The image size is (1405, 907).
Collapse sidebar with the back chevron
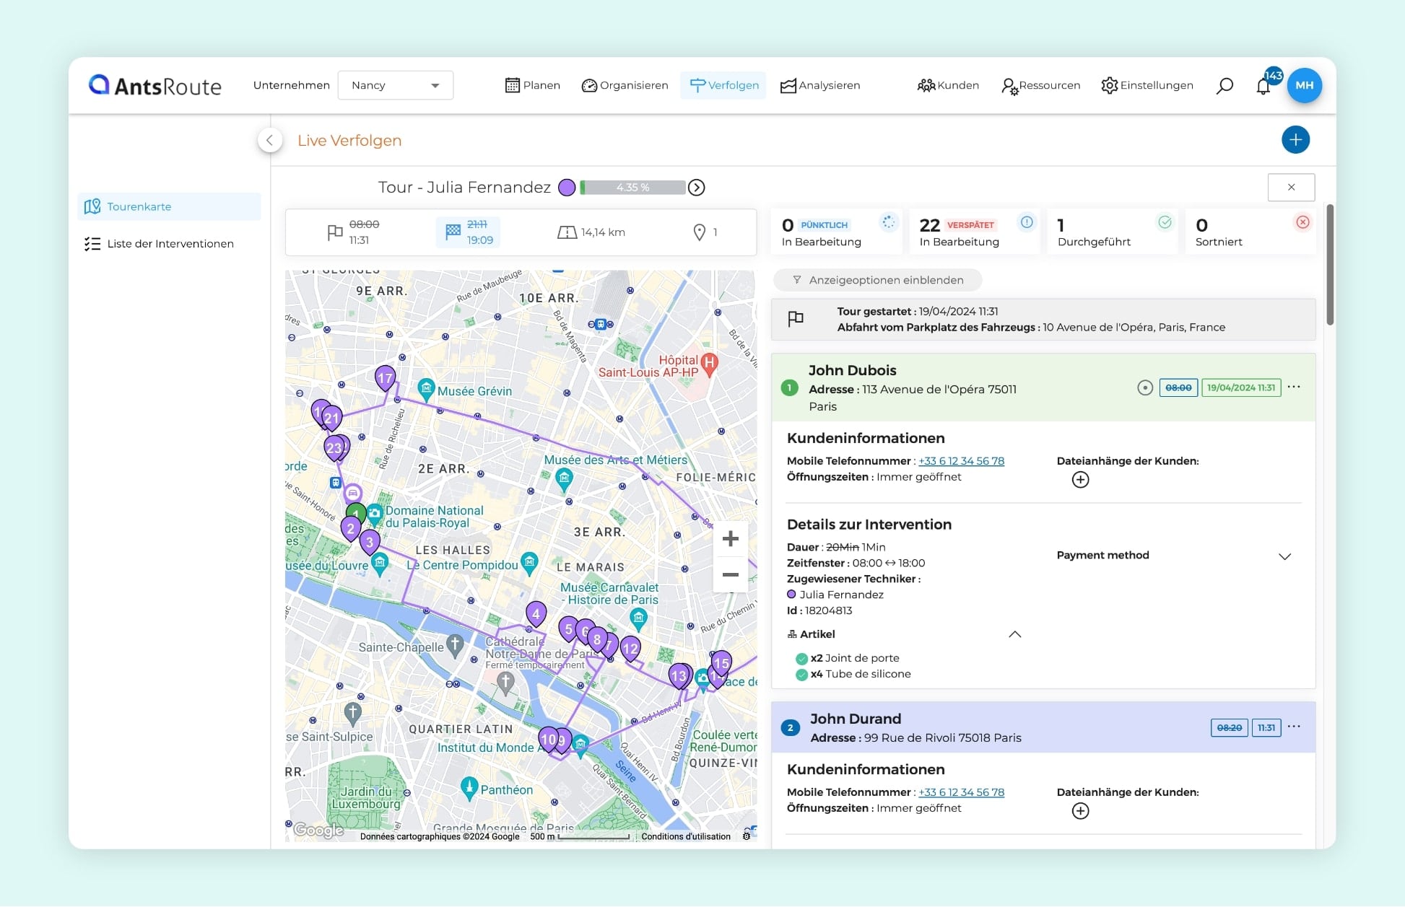point(269,140)
